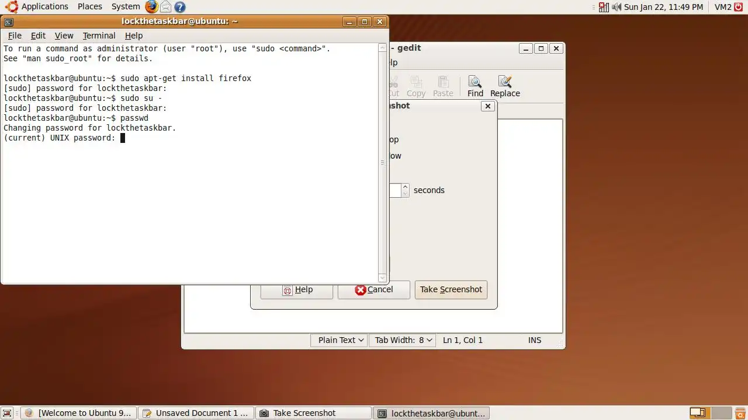Open the System menu
The width and height of the screenshot is (748, 420).
click(x=126, y=7)
